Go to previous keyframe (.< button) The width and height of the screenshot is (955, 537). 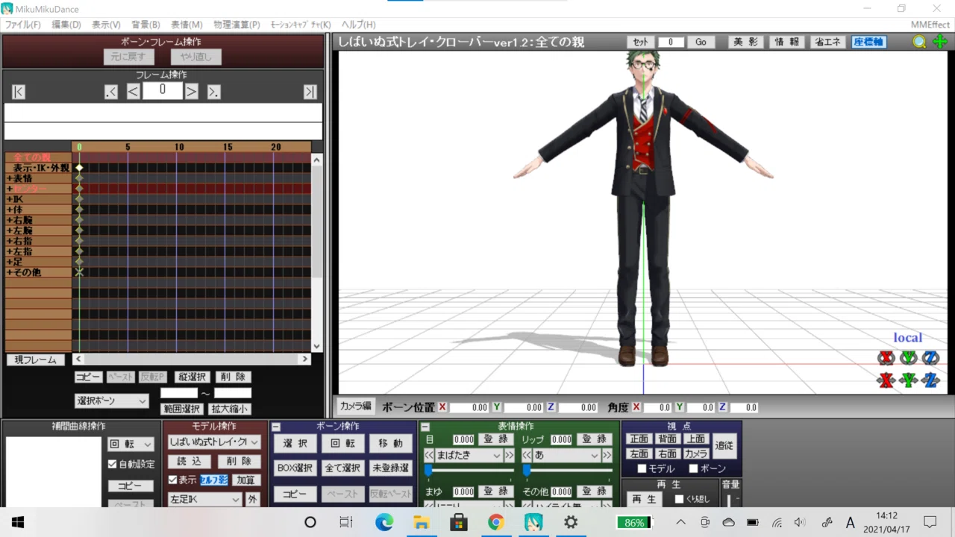click(x=111, y=92)
